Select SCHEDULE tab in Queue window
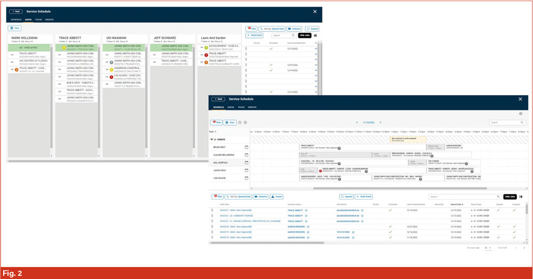 16,20
